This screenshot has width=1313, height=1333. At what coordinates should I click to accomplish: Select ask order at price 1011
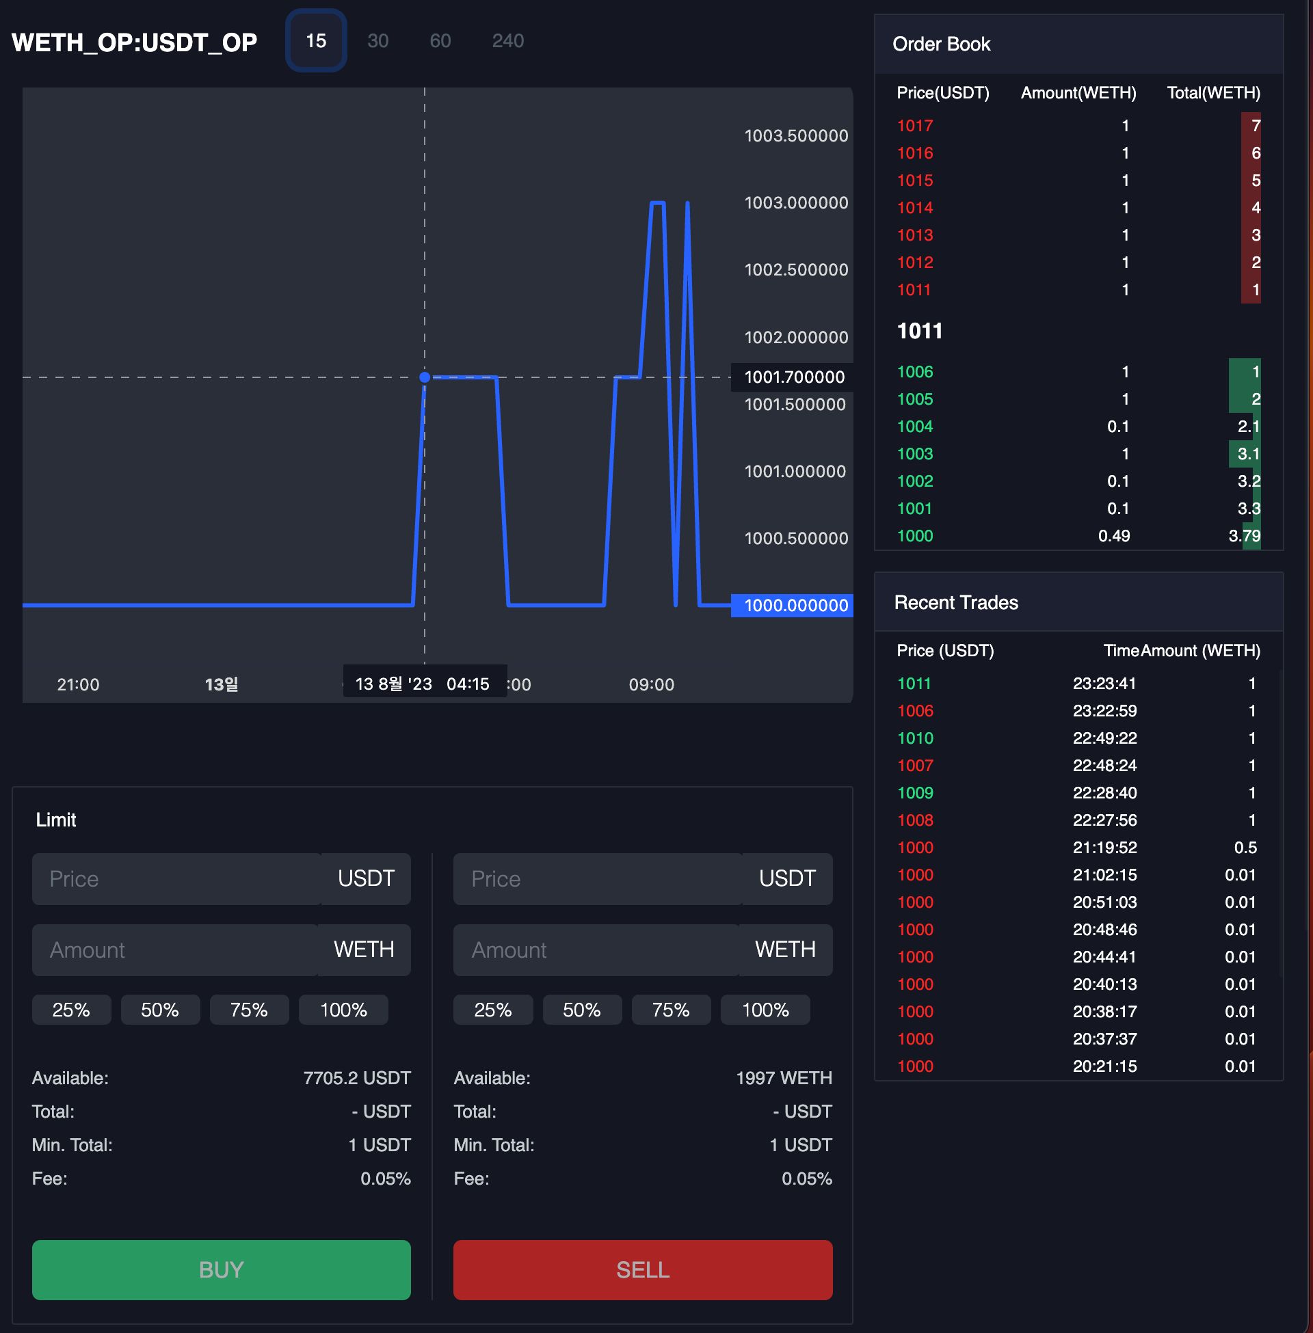click(x=1078, y=289)
